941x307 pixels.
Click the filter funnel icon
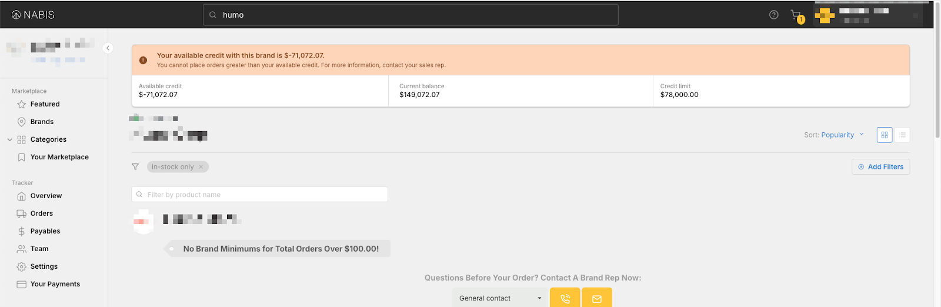(x=135, y=167)
